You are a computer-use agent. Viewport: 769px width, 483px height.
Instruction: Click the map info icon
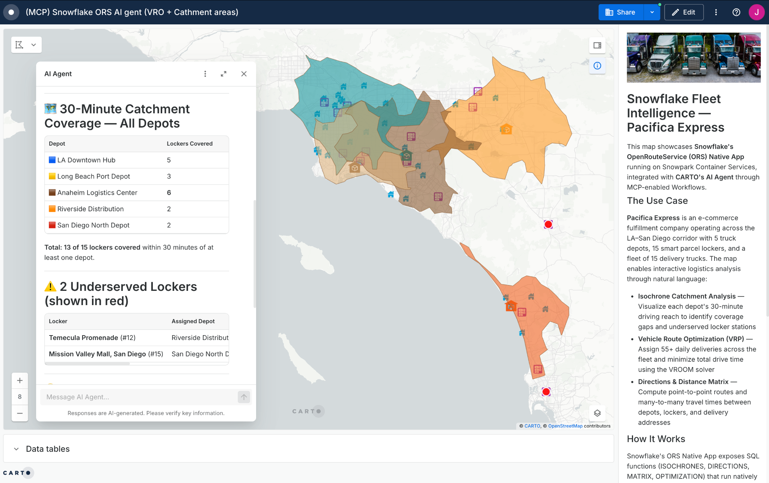(597, 66)
